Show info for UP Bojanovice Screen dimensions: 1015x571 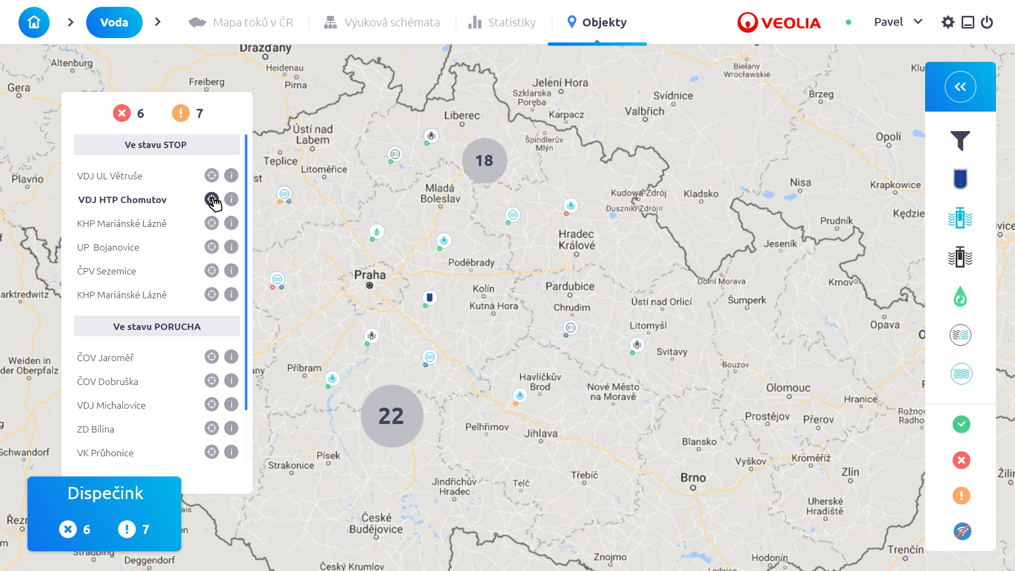tap(231, 246)
